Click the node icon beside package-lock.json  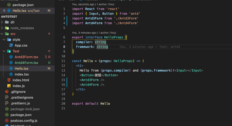point(7,109)
